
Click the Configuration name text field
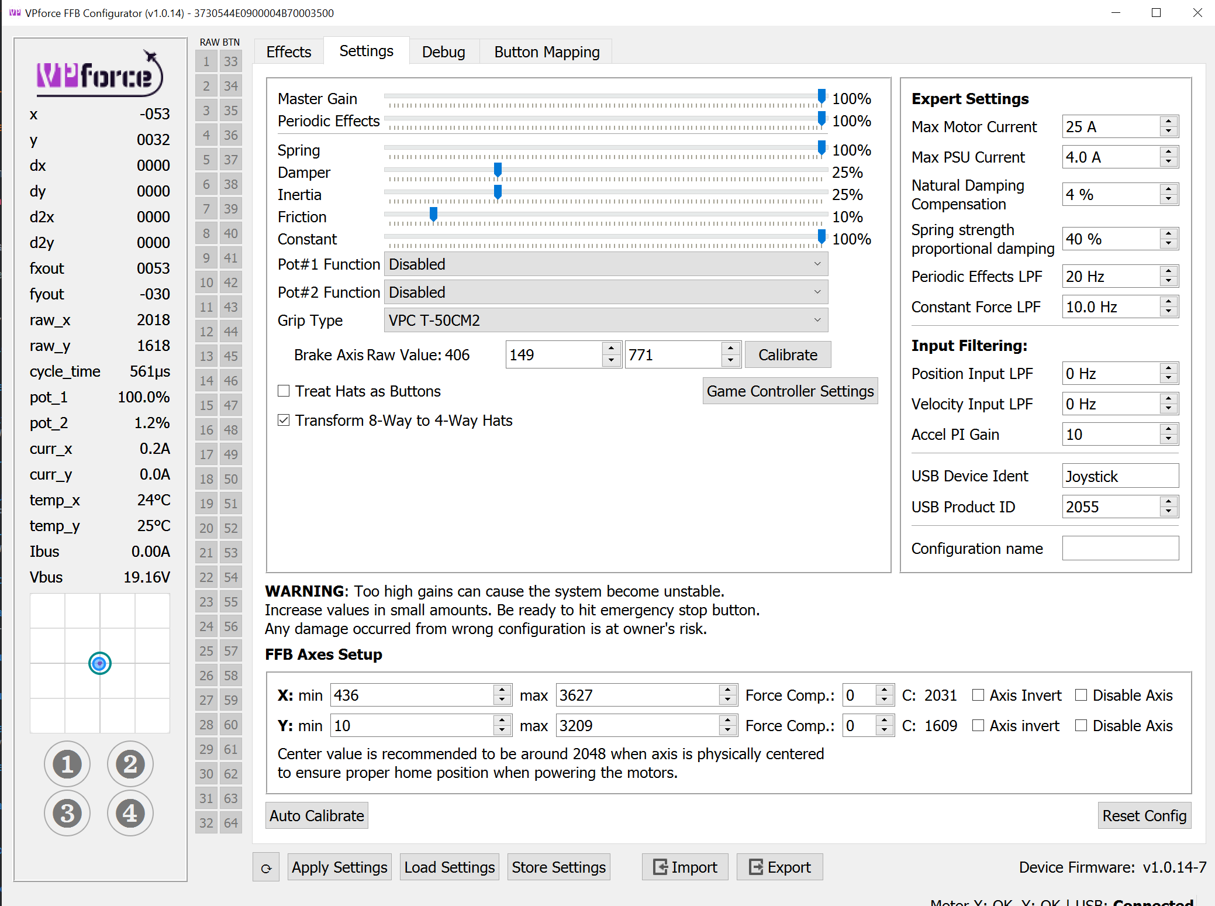point(1120,549)
